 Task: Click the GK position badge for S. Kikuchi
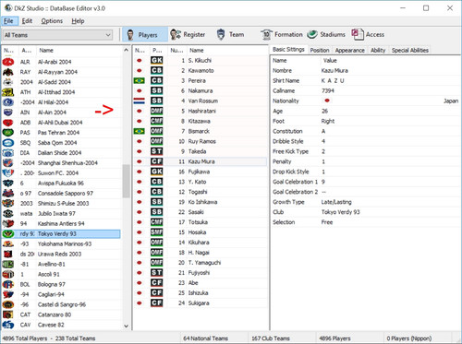pyautogui.click(x=157, y=61)
